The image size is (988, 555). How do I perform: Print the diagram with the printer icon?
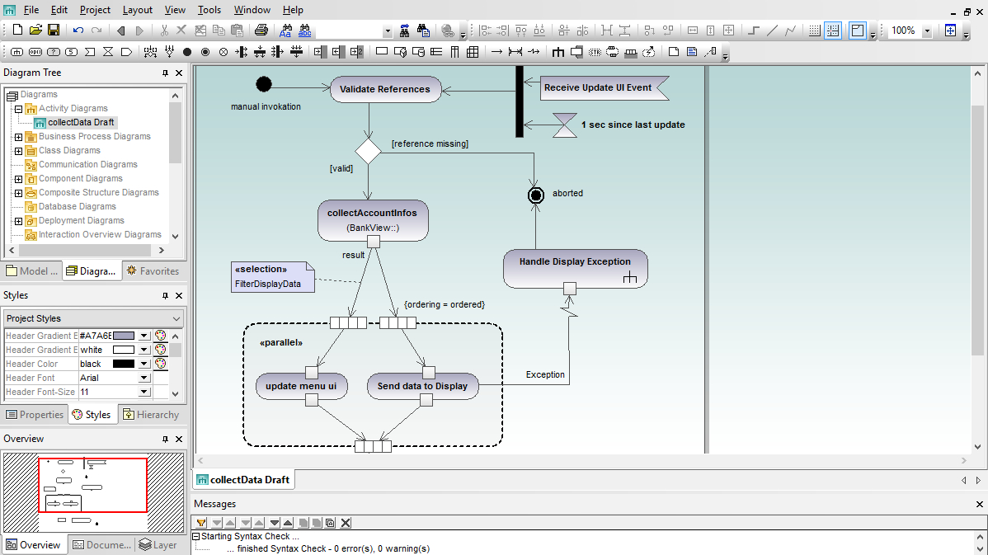tap(261, 30)
